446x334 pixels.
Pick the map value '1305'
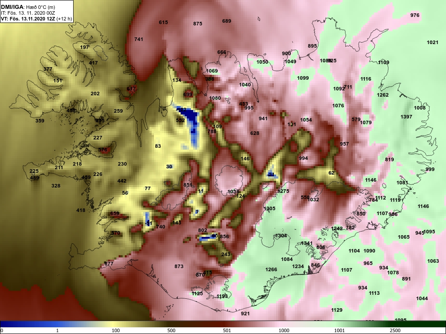(x=269, y=208)
